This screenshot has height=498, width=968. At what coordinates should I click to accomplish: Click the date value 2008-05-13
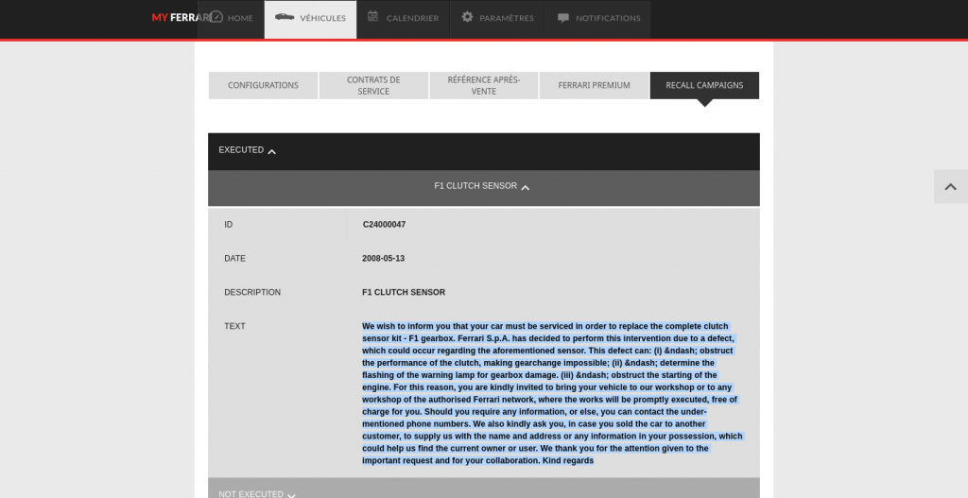point(383,259)
